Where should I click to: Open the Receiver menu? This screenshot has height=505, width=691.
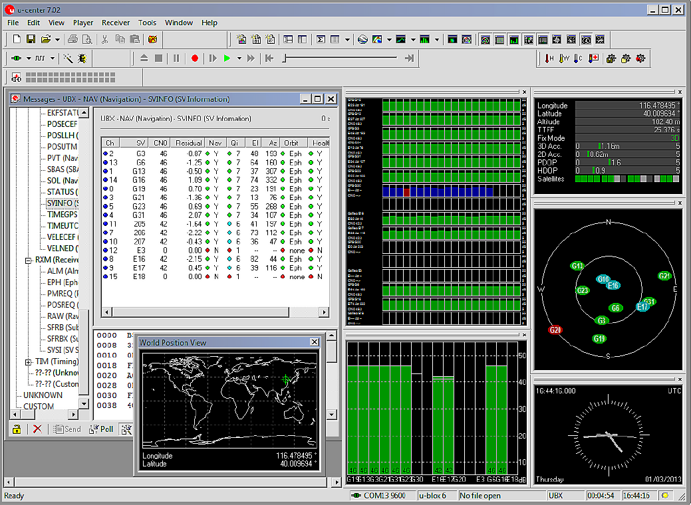coord(116,23)
